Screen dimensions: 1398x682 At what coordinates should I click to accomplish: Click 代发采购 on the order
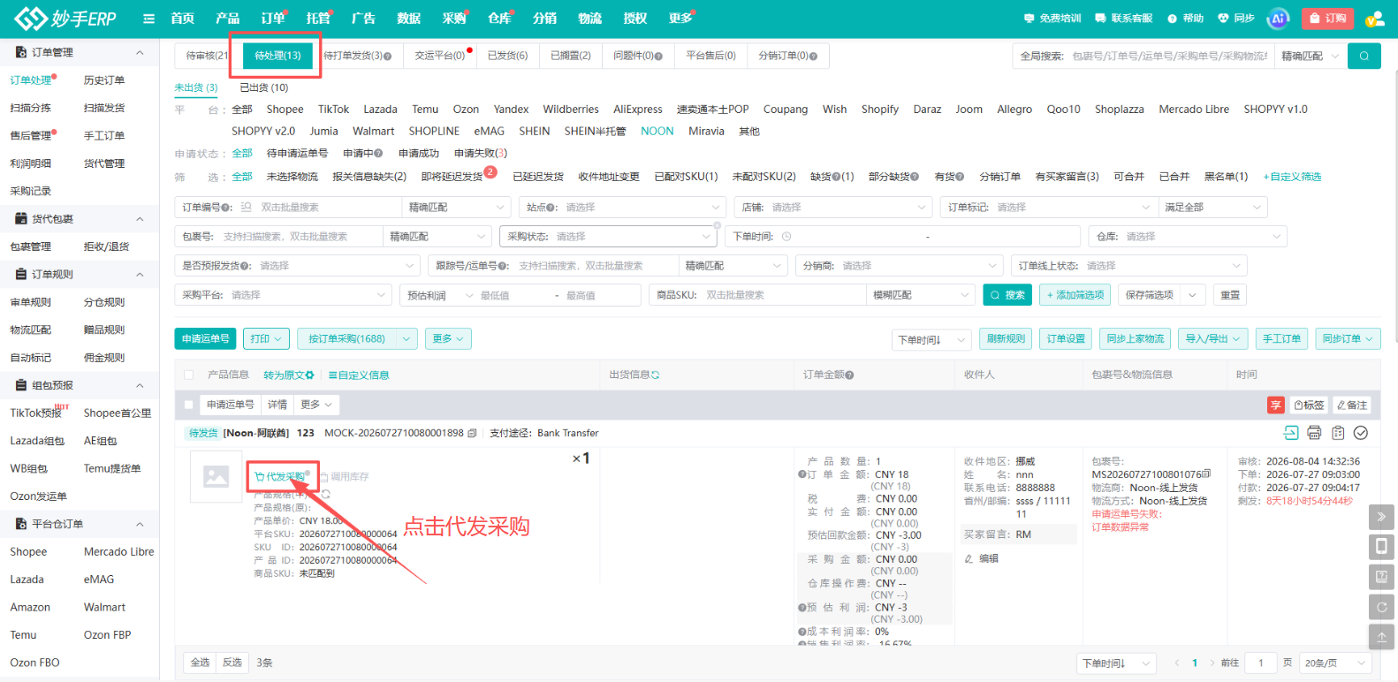click(279, 476)
